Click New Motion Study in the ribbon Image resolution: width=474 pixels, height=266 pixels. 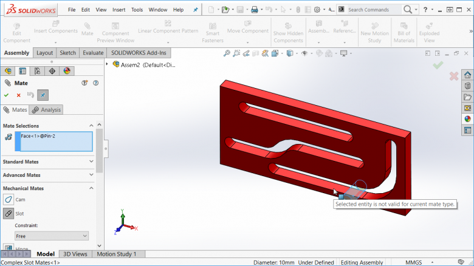[374, 33]
